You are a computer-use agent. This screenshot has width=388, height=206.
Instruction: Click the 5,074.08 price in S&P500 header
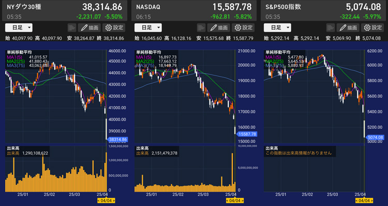[x=363, y=7]
